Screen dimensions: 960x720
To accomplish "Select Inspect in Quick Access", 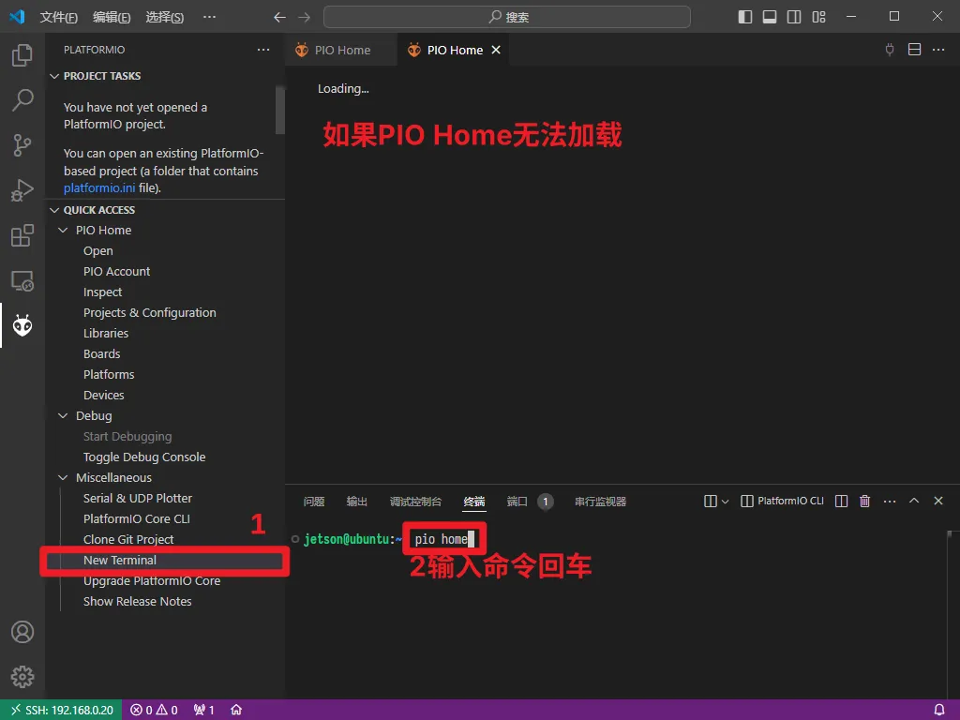I will (x=102, y=292).
